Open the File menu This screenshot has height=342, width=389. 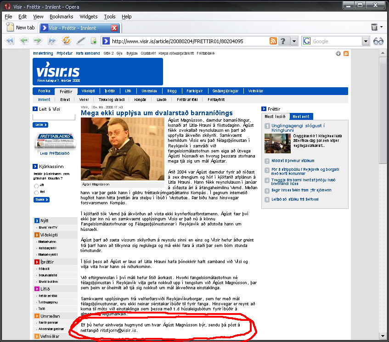click(8, 17)
